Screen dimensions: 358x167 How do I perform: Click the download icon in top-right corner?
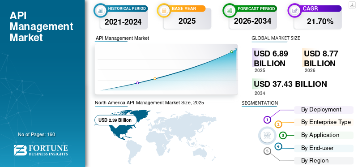pyautogui.click(x=352, y=5)
